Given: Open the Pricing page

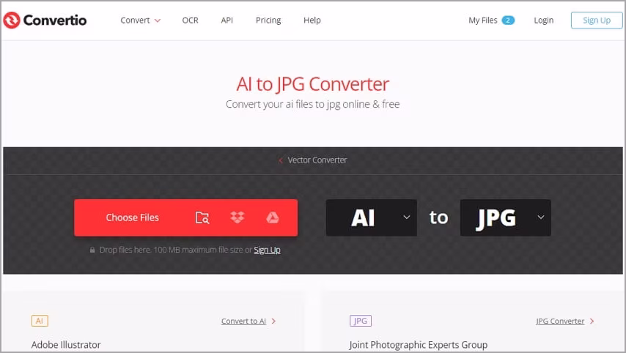Looking at the screenshot, I should [268, 21].
